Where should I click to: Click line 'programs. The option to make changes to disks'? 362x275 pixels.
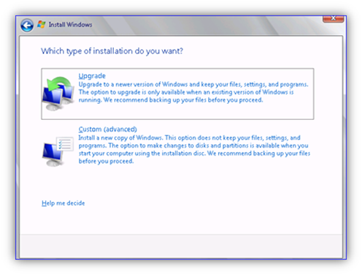(193, 146)
